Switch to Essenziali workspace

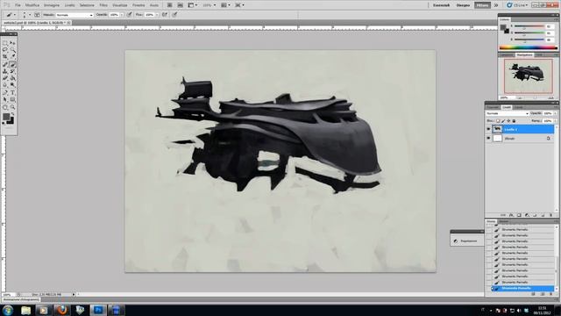point(441,5)
